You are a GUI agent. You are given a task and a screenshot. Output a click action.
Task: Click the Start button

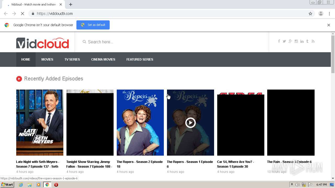7,185
